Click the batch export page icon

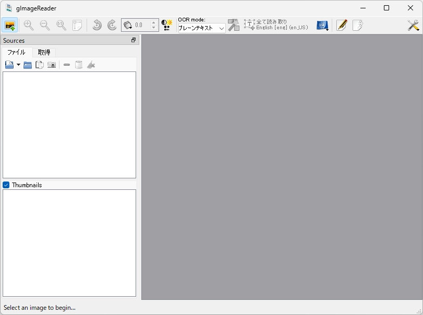tap(358, 26)
